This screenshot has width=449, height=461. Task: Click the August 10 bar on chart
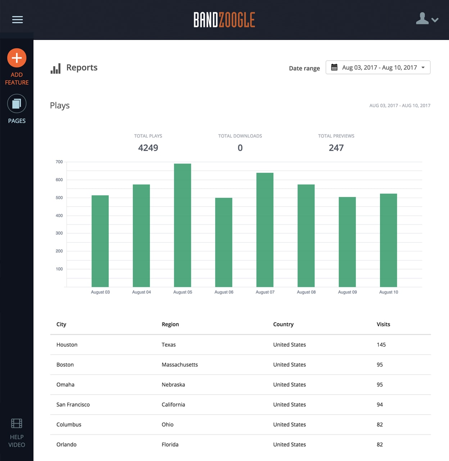(x=388, y=240)
